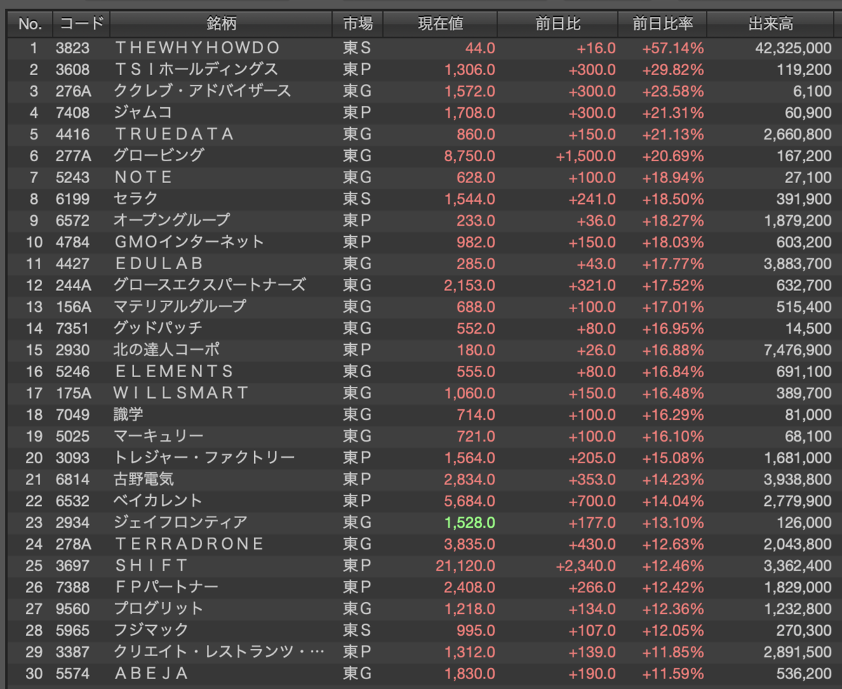Select the プログリット stock name
842x689 pixels.
(x=158, y=608)
